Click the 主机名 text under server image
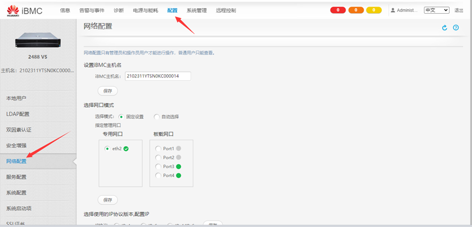Image resolution: width=472 pixels, height=227 pixels. (x=37, y=70)
